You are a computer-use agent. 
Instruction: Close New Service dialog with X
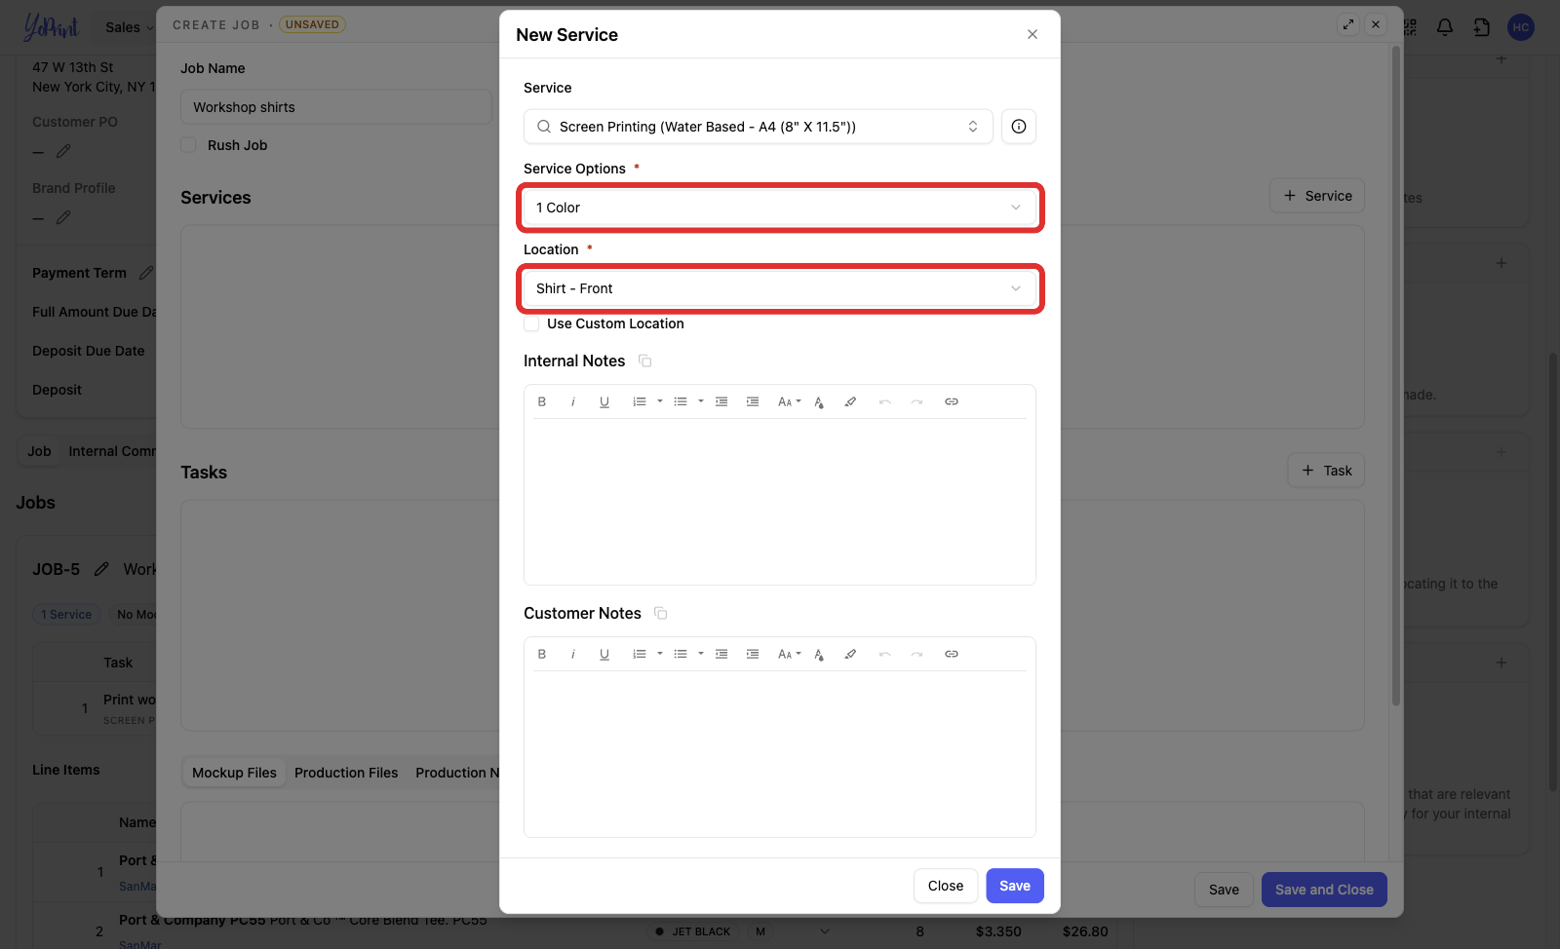(1033, 34)
